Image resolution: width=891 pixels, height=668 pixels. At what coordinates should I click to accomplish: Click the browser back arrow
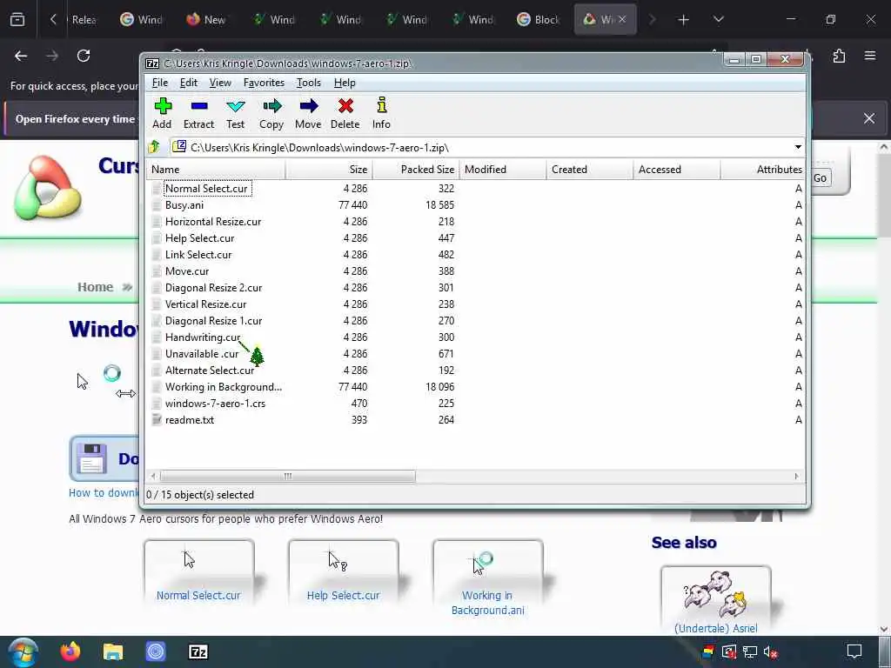(x=21, y=56)
